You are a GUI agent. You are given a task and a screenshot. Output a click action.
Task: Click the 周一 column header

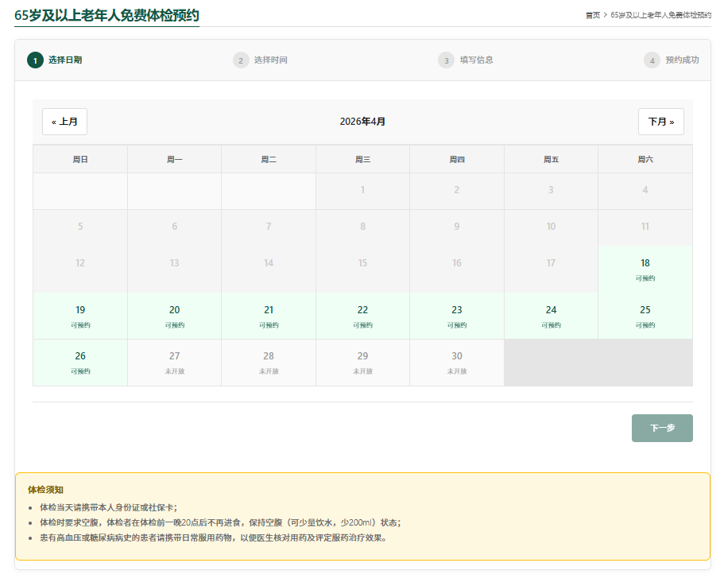(175, 159)
